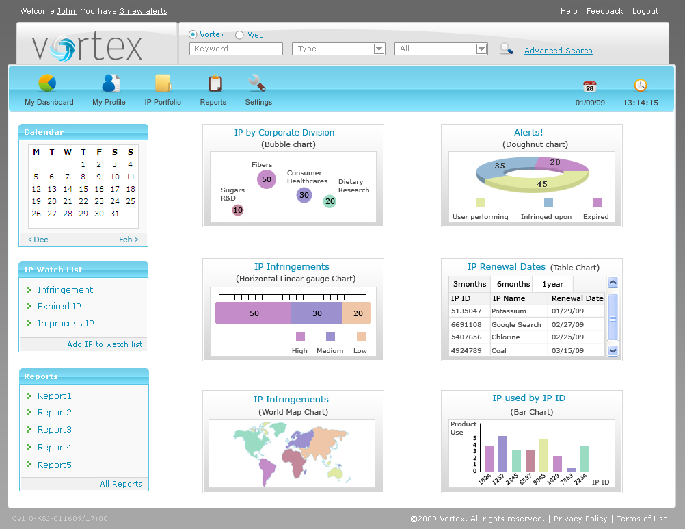
Task: Open the Advanced Search link
Action: point(558,51)
